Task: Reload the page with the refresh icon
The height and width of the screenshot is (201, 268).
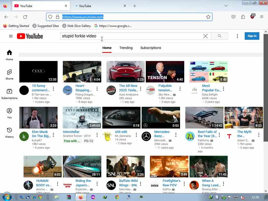Action: [25, 17]
